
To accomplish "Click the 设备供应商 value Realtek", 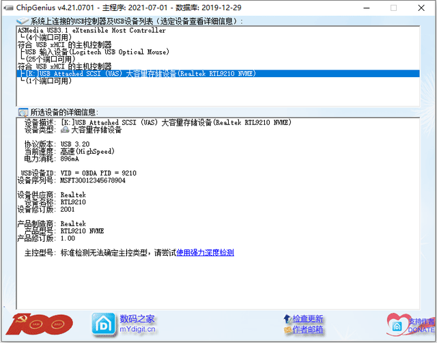I will pos(73,195).
